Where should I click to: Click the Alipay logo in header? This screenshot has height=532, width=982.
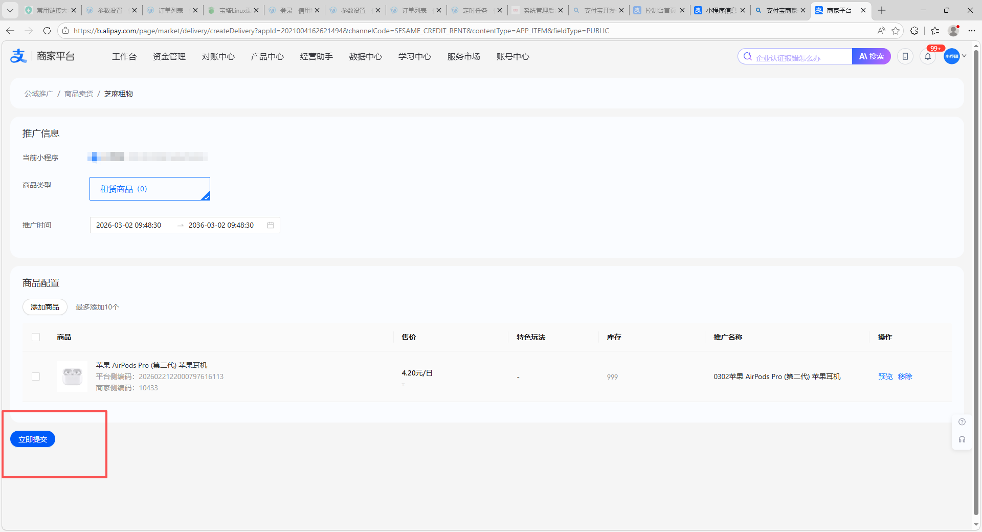click(18, 56)
